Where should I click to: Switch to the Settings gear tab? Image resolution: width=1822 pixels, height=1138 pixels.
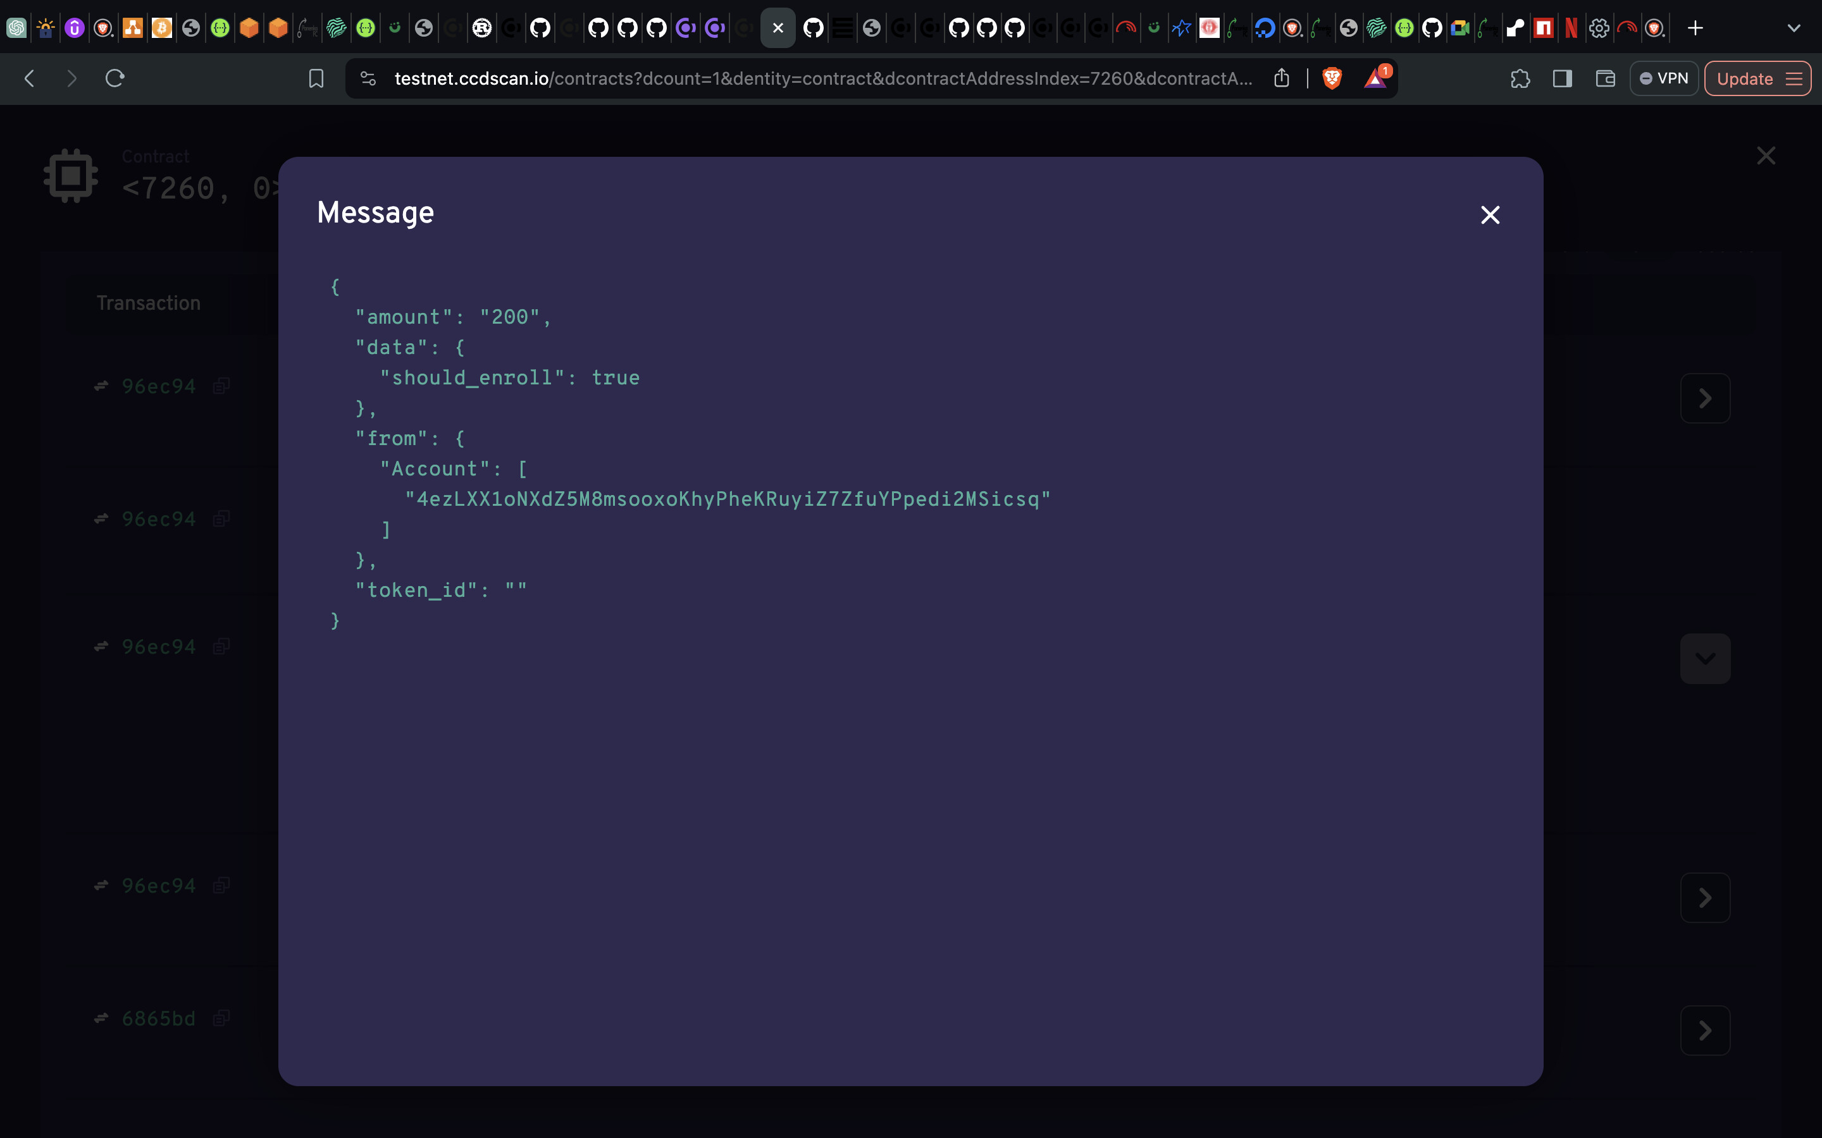(x=1599, y=28)
